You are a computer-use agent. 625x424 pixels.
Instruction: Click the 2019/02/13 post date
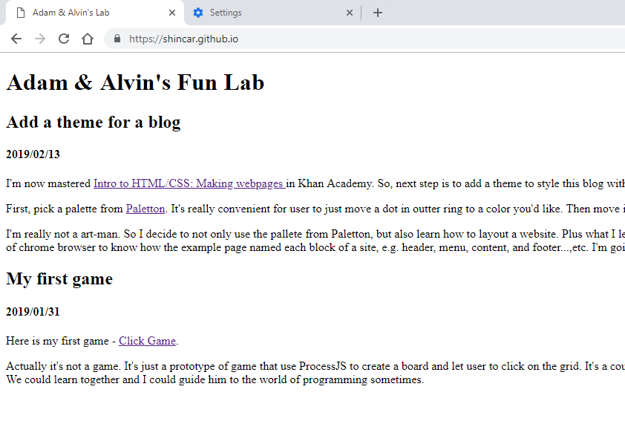pos(33,154)
